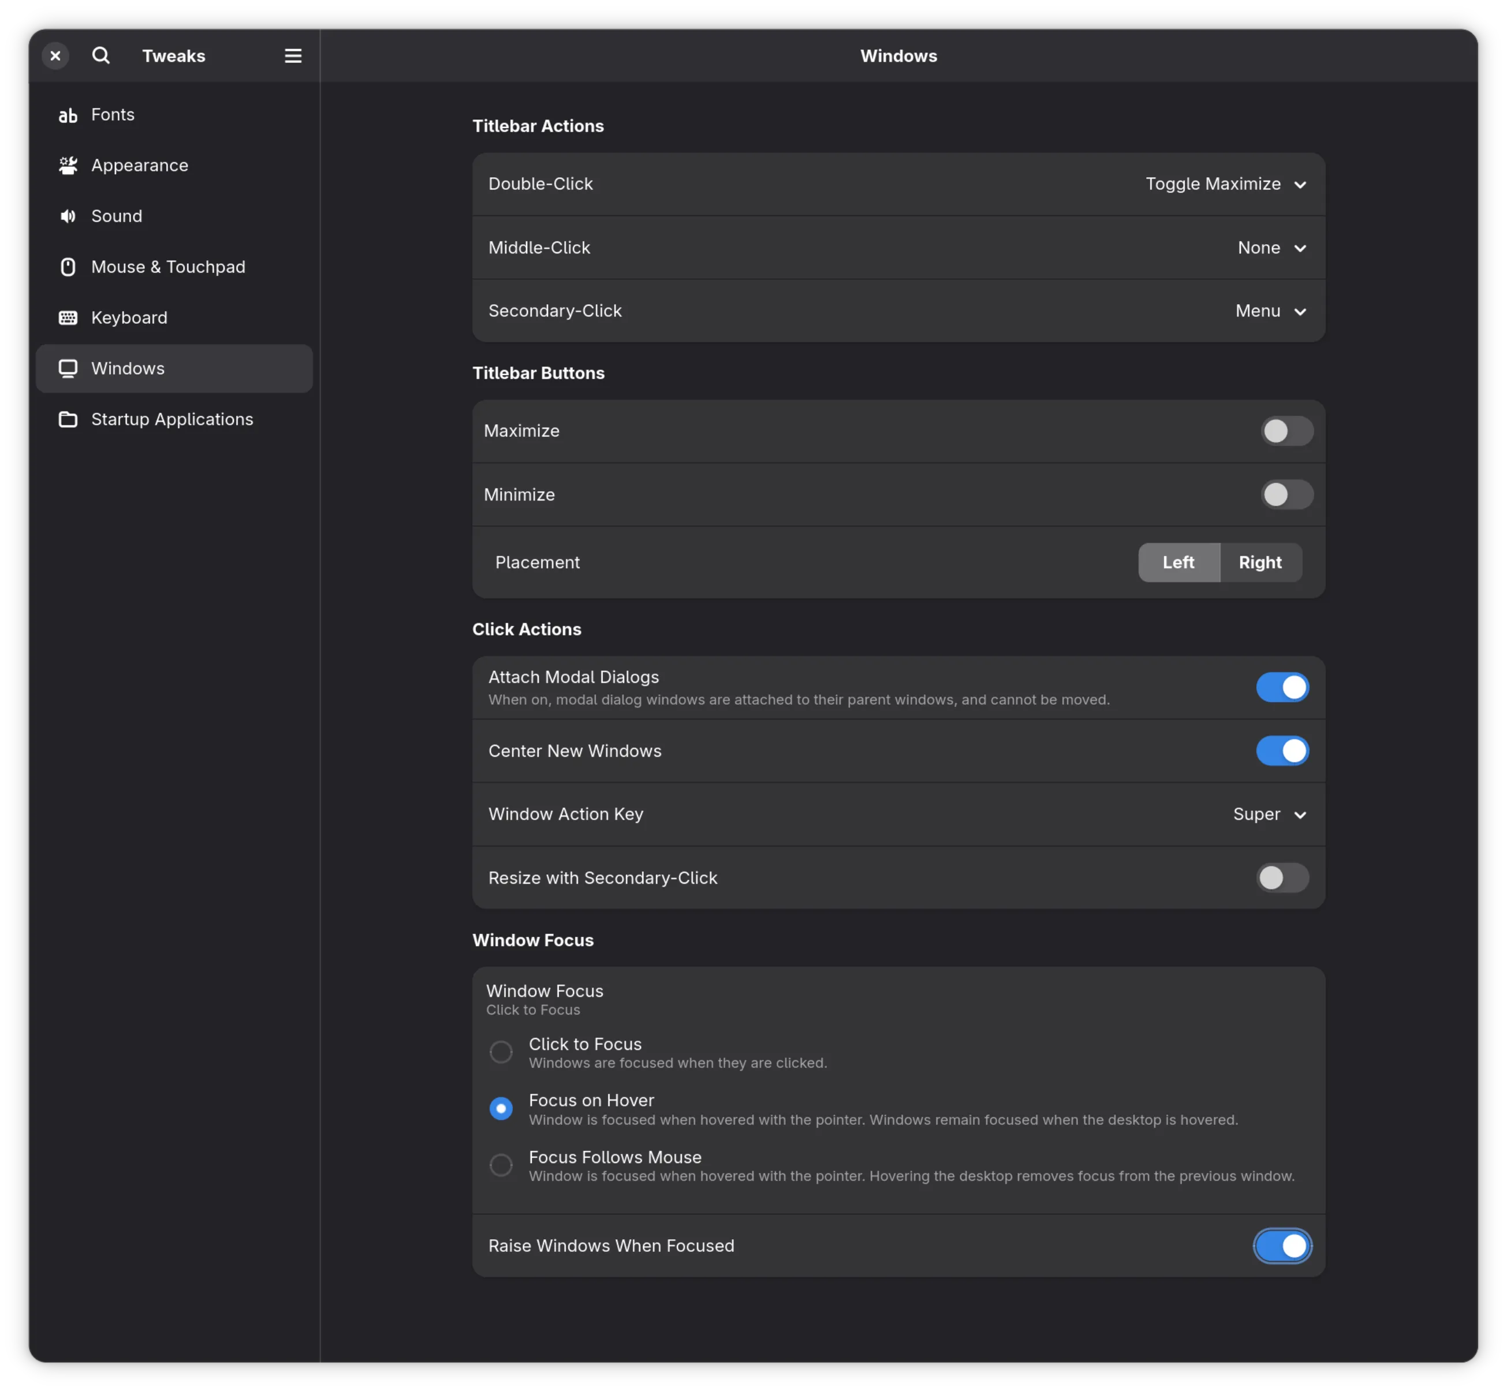Set button placement to Right
This screenshot has width=1507, height=1391.
pos(1260,562)
